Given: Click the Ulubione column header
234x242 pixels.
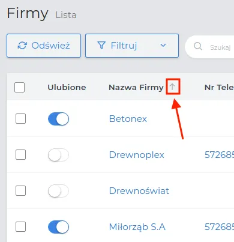Looking at the screenshot, I should [x=67, y=88].
